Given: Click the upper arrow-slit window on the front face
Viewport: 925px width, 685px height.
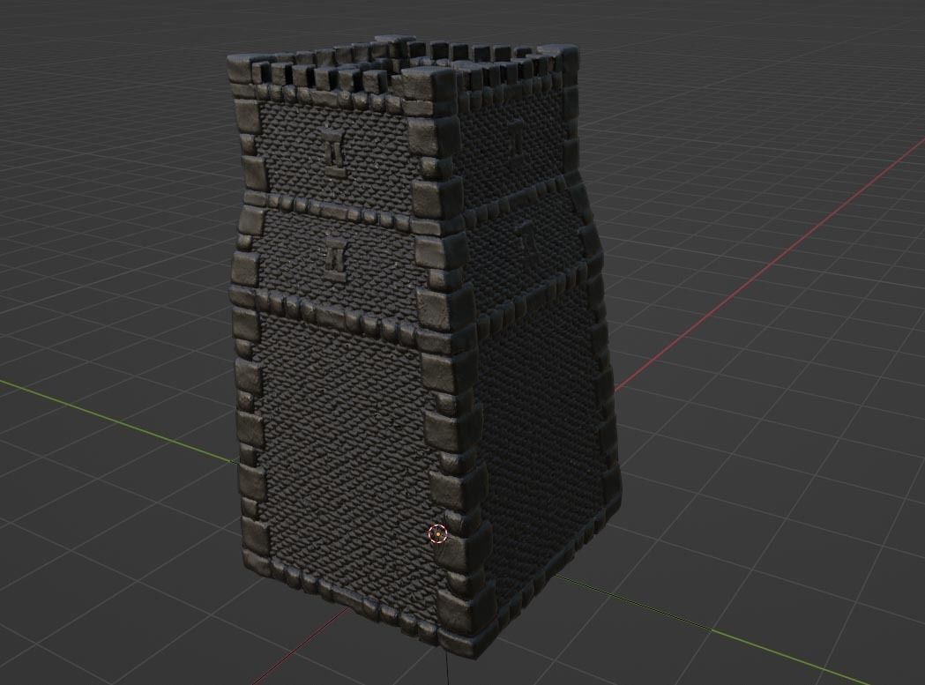Looking at the screenshot, I should (x=332, y=152).
